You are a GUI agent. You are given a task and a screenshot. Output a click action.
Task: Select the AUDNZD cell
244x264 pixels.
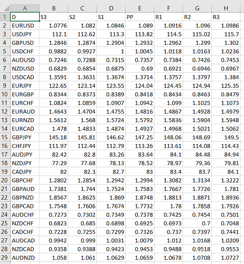25,258
